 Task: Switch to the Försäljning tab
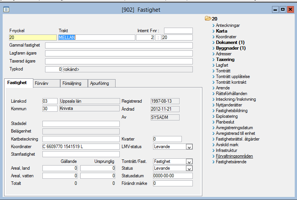point(74,83)
